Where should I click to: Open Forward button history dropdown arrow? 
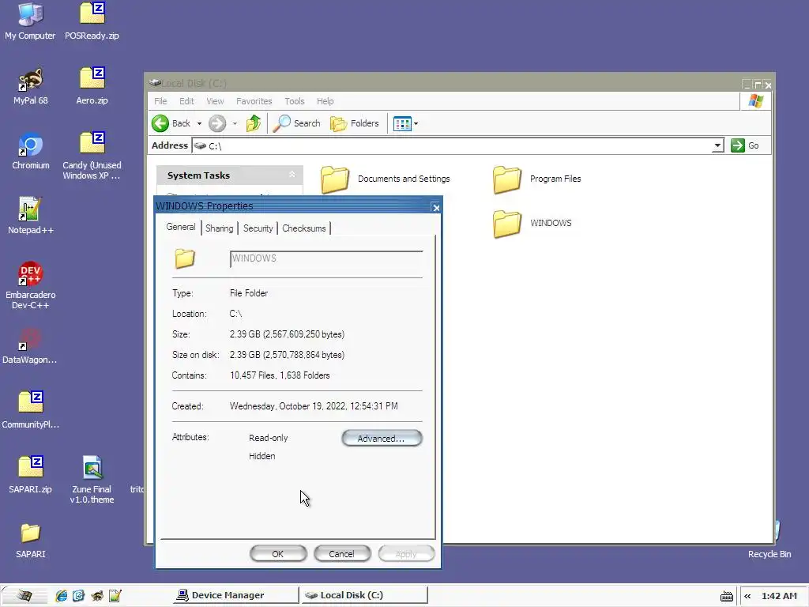[x=235, y=124]
